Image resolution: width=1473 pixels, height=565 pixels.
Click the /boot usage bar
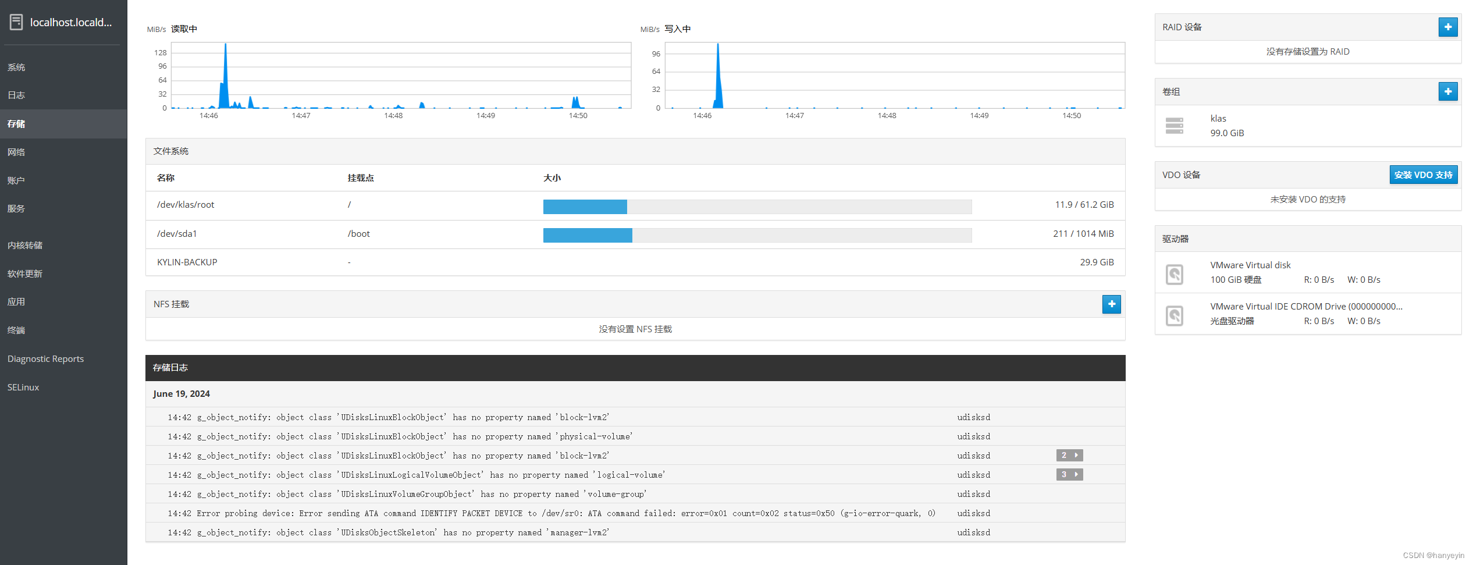(x=757, y=235)
